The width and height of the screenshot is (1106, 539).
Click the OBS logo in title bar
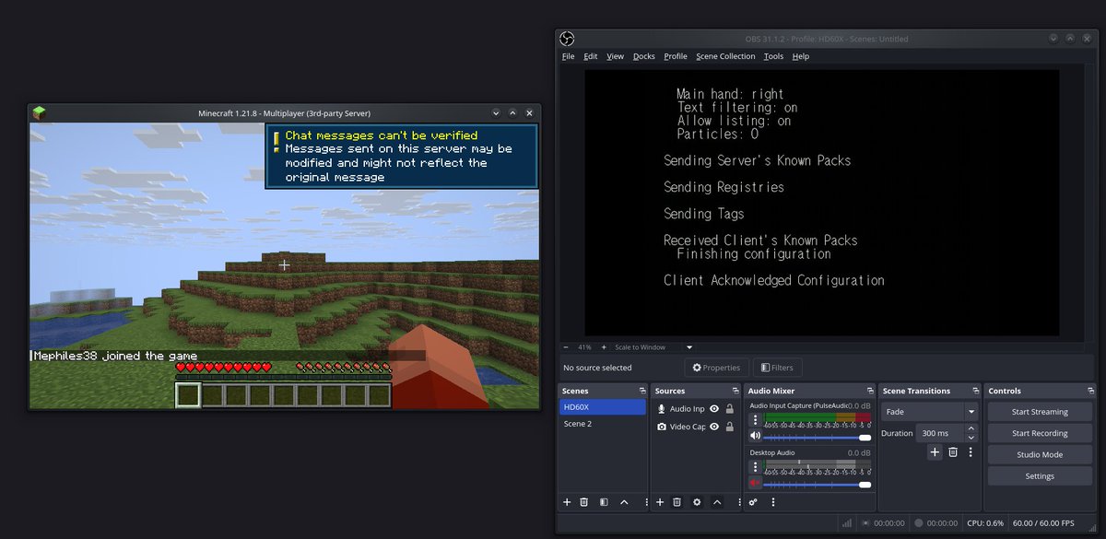(x=568, y=39)
